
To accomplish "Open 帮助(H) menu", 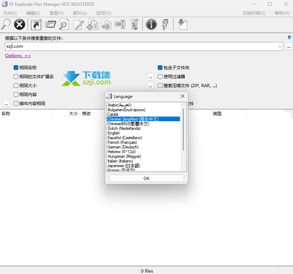I will (x=282, y=13).
